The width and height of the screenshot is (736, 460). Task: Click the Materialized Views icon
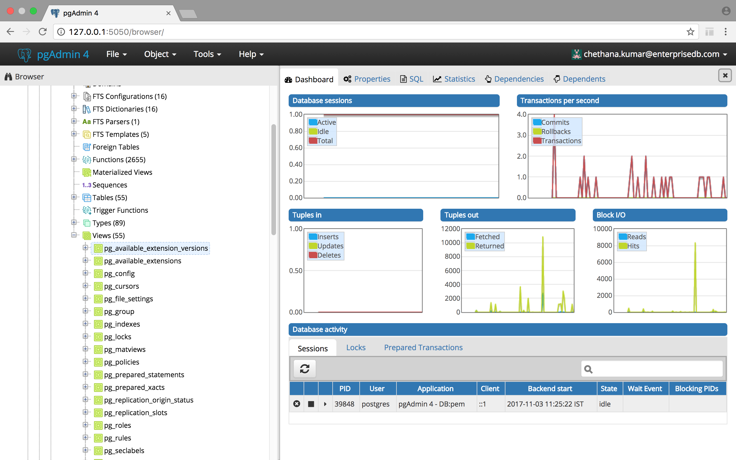click(x=87, y=172)
